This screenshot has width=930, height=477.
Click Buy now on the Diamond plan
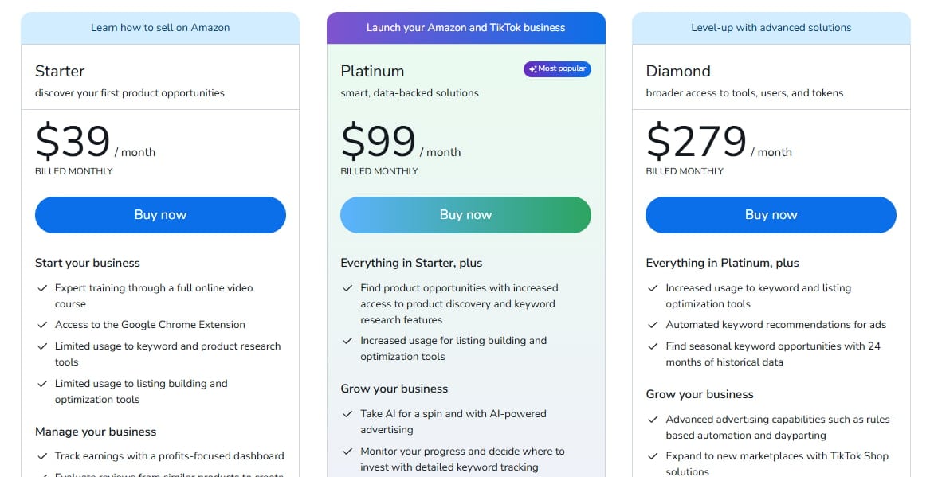pos(770,214)
